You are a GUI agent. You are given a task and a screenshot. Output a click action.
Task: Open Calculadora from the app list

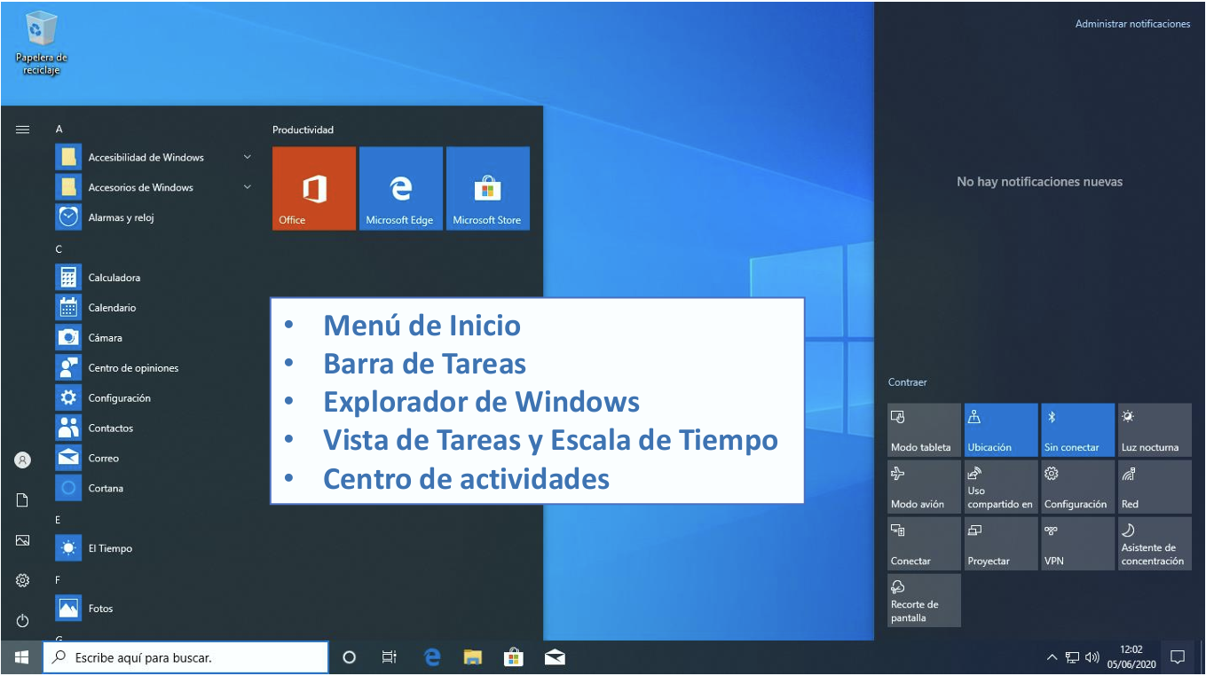click(x=114, y=278)
